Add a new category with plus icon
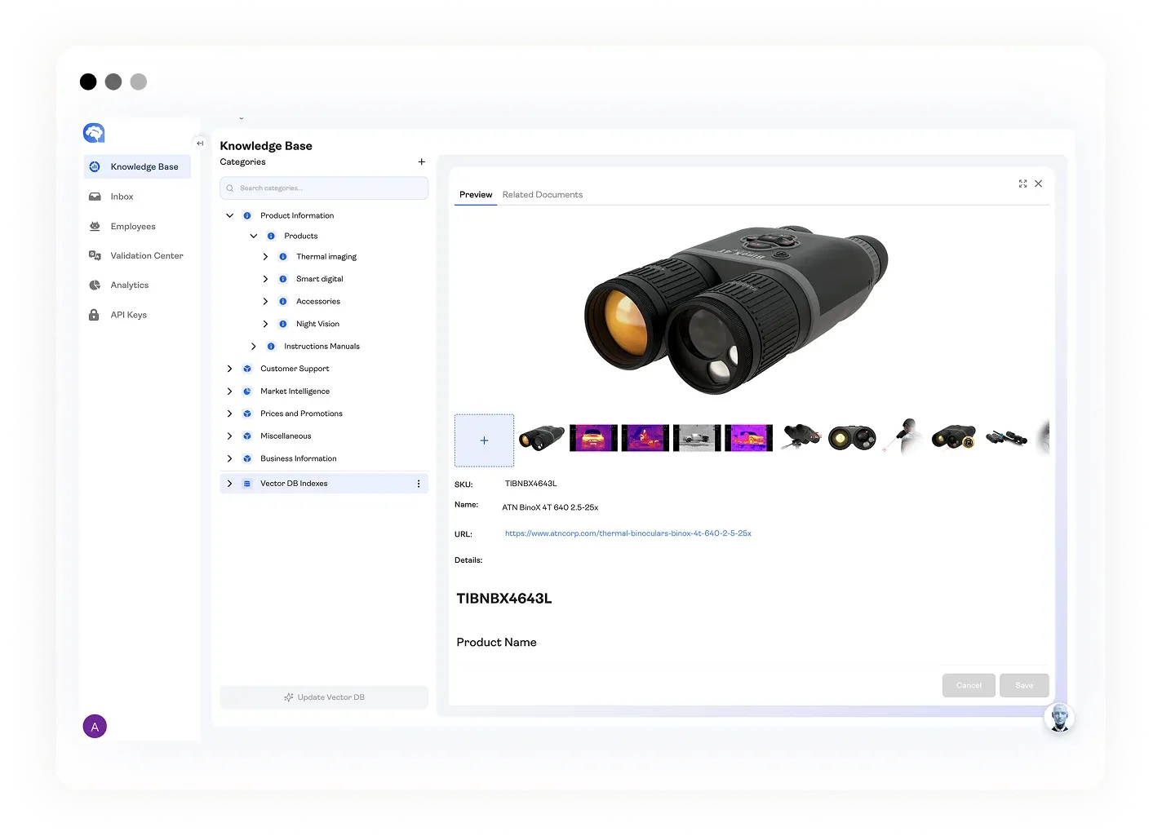 [422, 161]
